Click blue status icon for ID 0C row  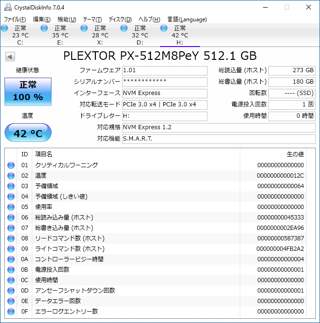coord(11,280)
